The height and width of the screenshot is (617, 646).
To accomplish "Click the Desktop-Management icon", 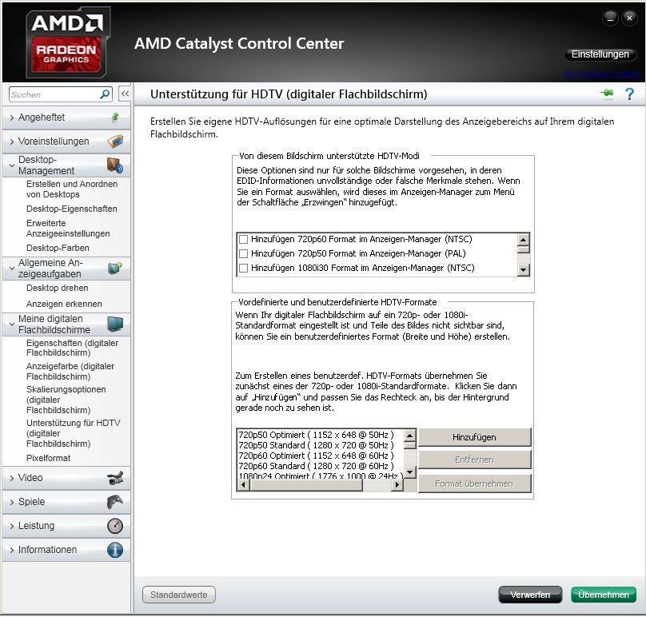I will [x=115, y=165].
